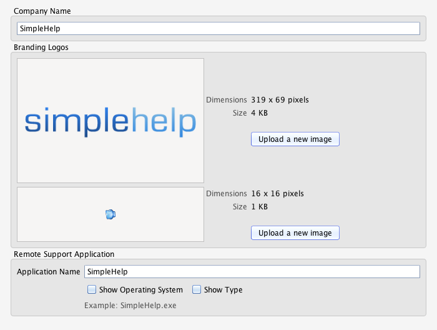Click the small blue 16x16 icon preview

pyautogui.click(x=110, y=214)
